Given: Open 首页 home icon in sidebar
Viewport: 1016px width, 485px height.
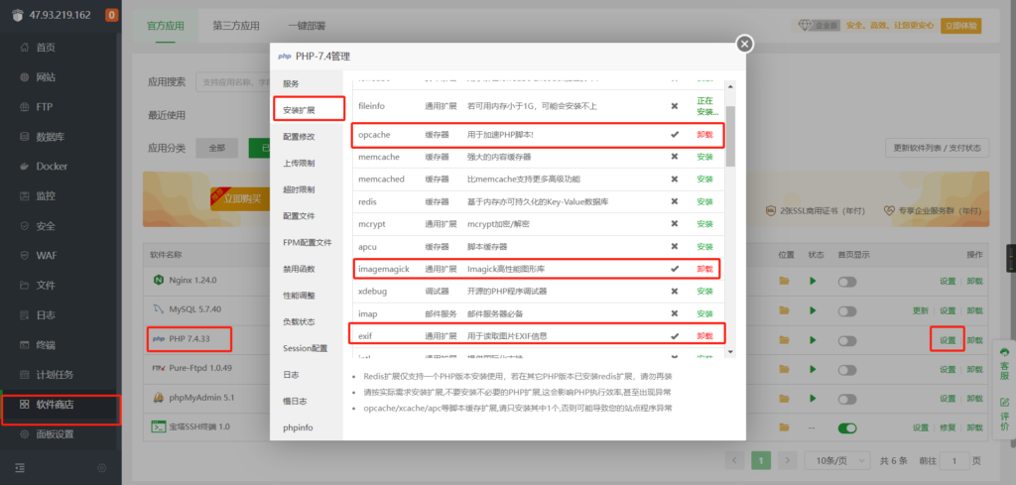Looking at the screenshot, I should [25, 47].
